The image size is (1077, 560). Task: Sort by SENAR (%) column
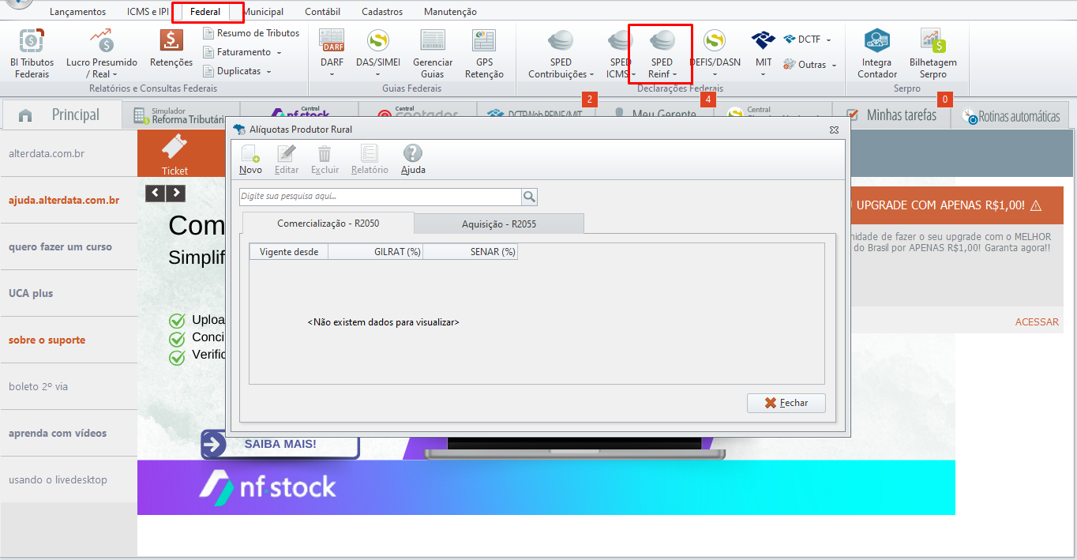pos(470,252)
